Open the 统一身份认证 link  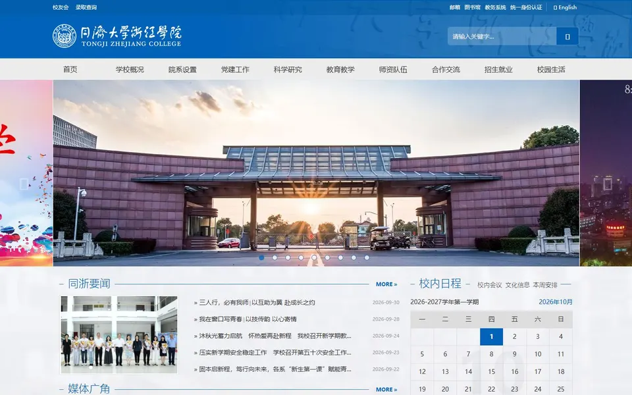pyautogui.click(x=526, y=7)
